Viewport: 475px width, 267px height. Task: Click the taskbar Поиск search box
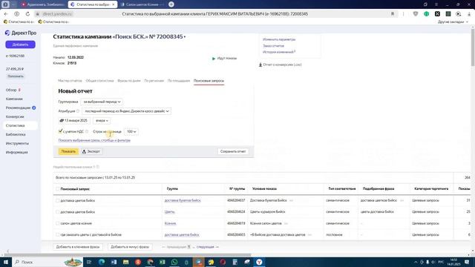(47, 262)
